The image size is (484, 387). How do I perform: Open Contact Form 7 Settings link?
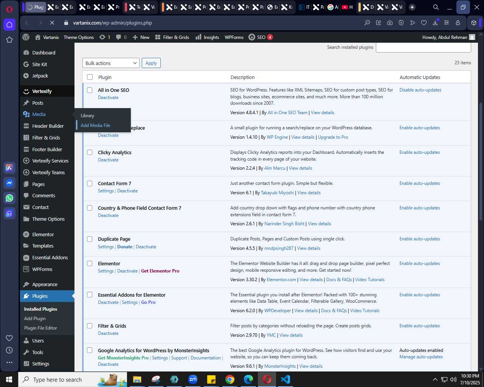click(105, 191)
